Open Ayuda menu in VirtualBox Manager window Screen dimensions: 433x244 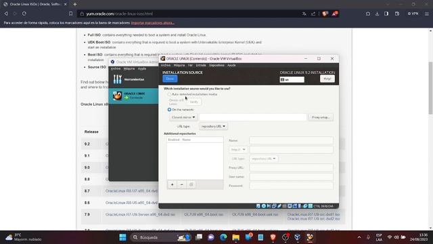[x=142, y=68]
